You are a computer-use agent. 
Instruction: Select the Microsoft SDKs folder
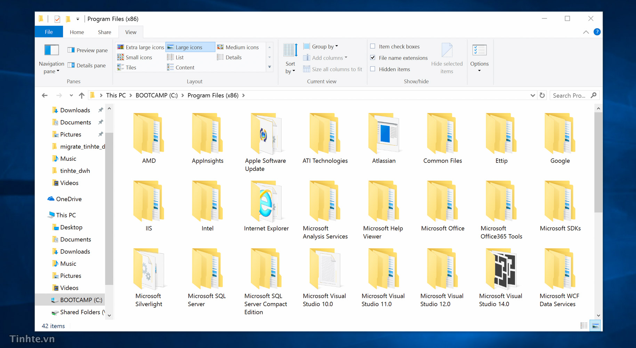pyautogui.click(x=560, y=206)
